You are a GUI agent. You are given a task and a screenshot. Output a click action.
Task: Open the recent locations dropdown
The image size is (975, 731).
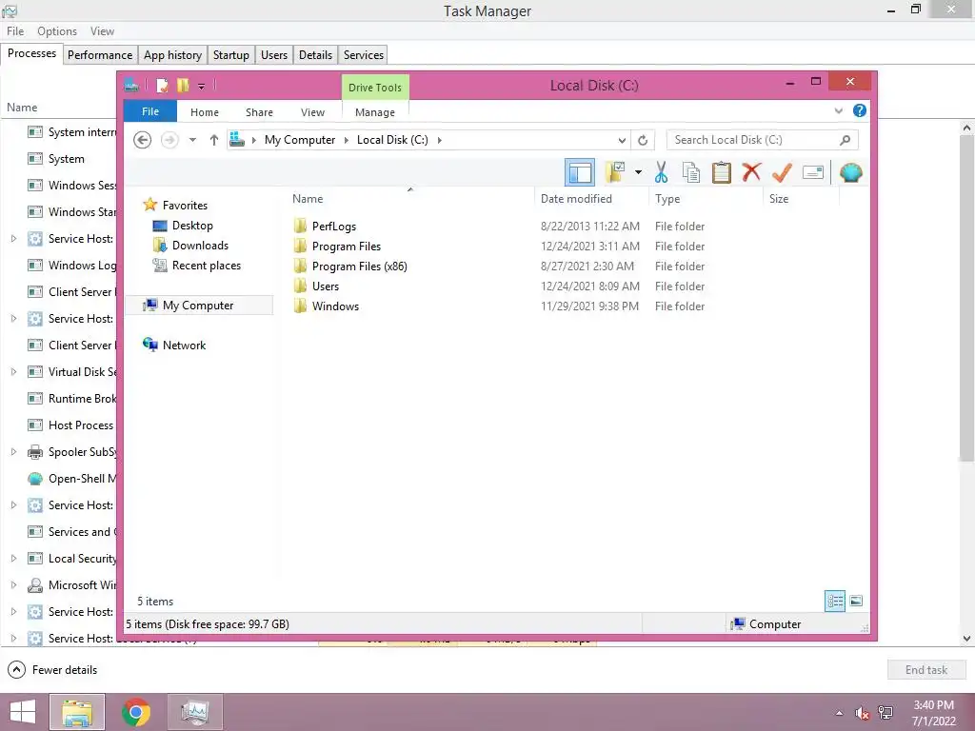pos(192,140)
